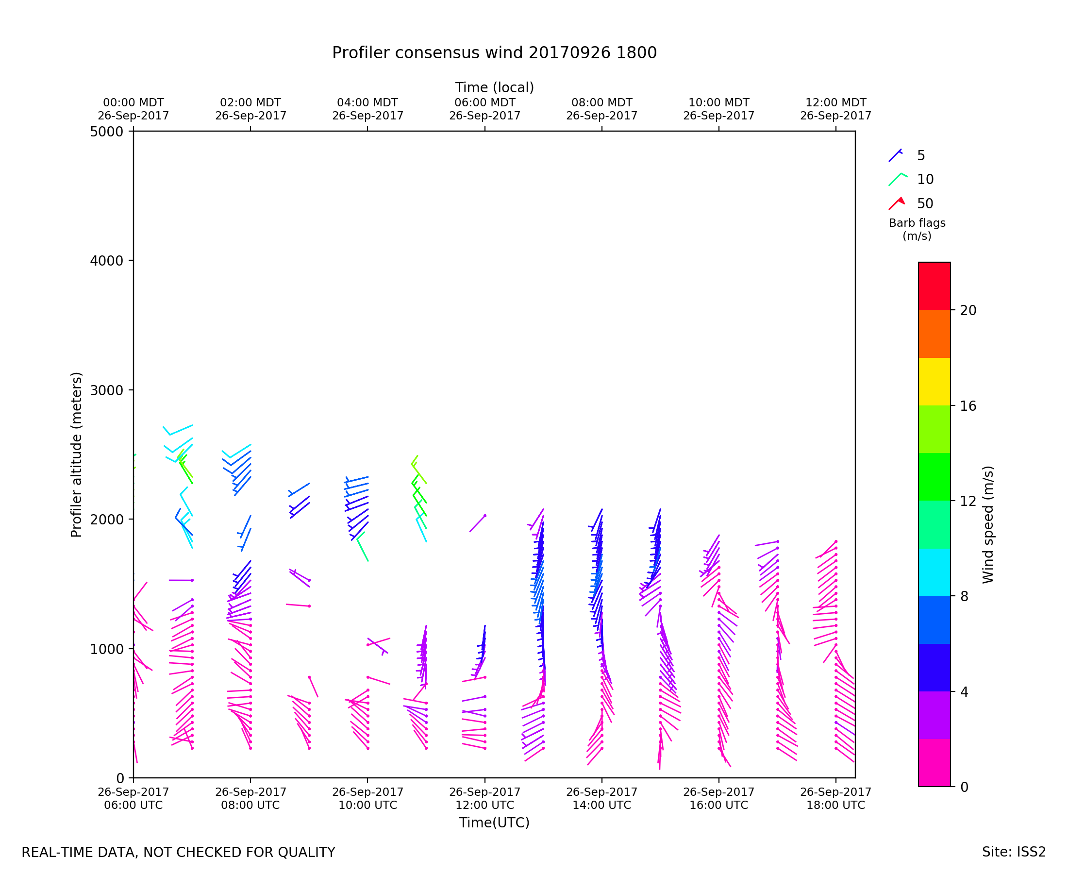Click the Time(UTC) axis label
1068x874 pixels.
(494, 823)
